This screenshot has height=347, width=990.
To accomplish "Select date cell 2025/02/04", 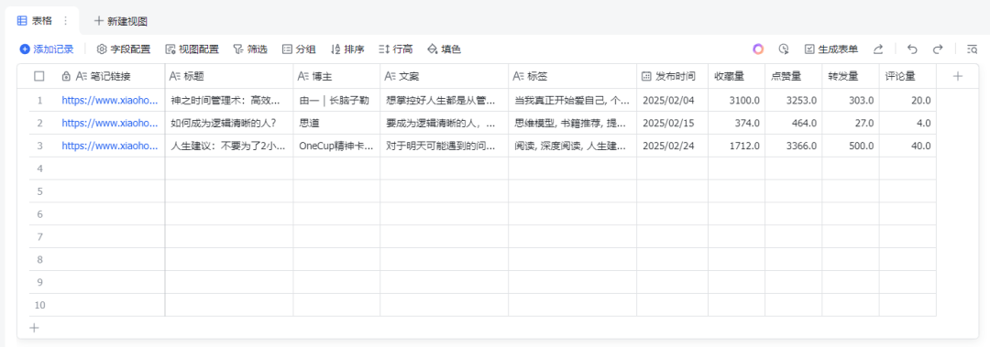I will tap(672, 100).
